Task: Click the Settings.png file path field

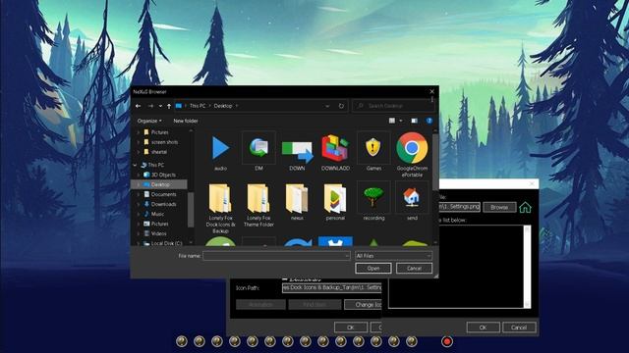Action: pyautogui.click(x=460, y=207)
